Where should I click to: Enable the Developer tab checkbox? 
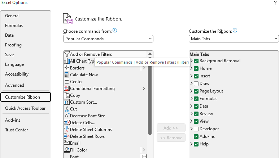coord(196,129)
